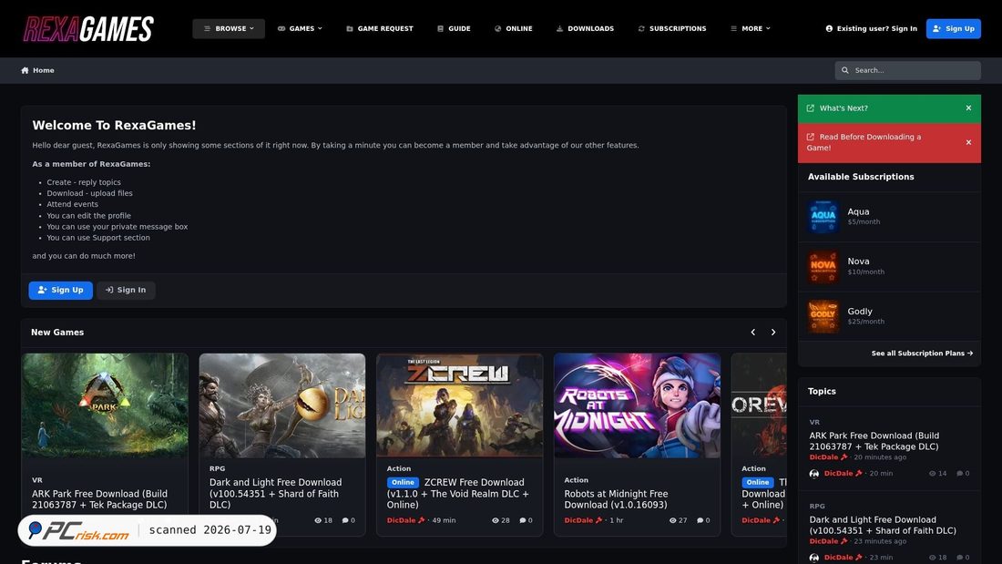Open the Robots at Midnight thumbnail
This screenshot has height=564, width=1002.
(637, 405)
